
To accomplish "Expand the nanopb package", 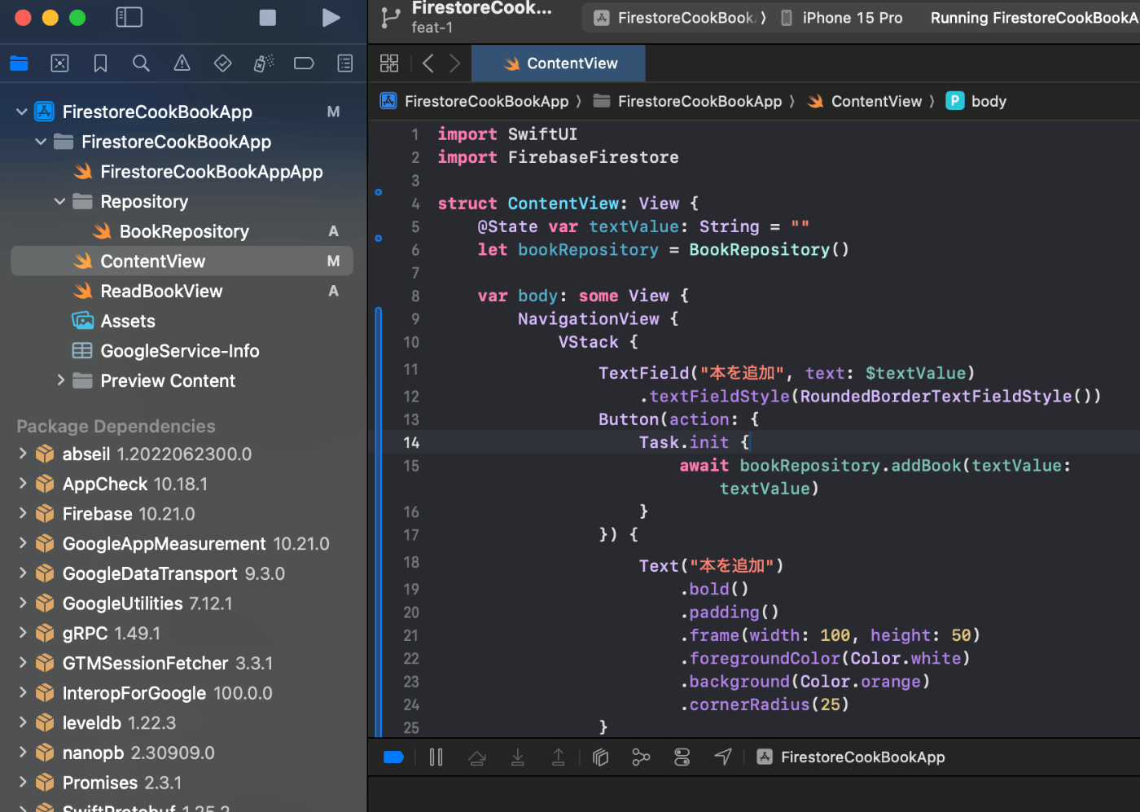I will coord(23,753).
